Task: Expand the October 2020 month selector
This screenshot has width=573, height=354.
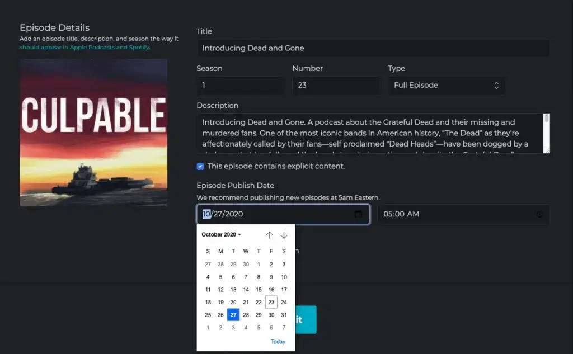Action: 220,234
